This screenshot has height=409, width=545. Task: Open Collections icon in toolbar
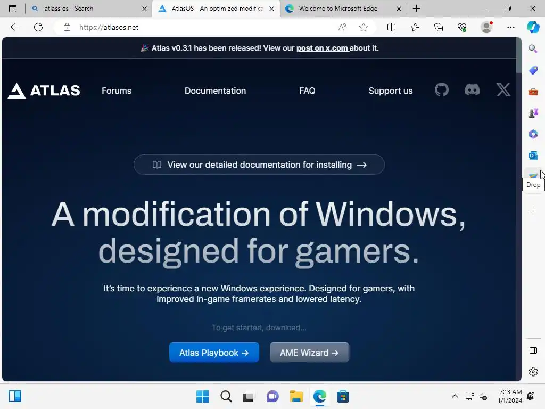pyautogui.click(x=439, y=27)
